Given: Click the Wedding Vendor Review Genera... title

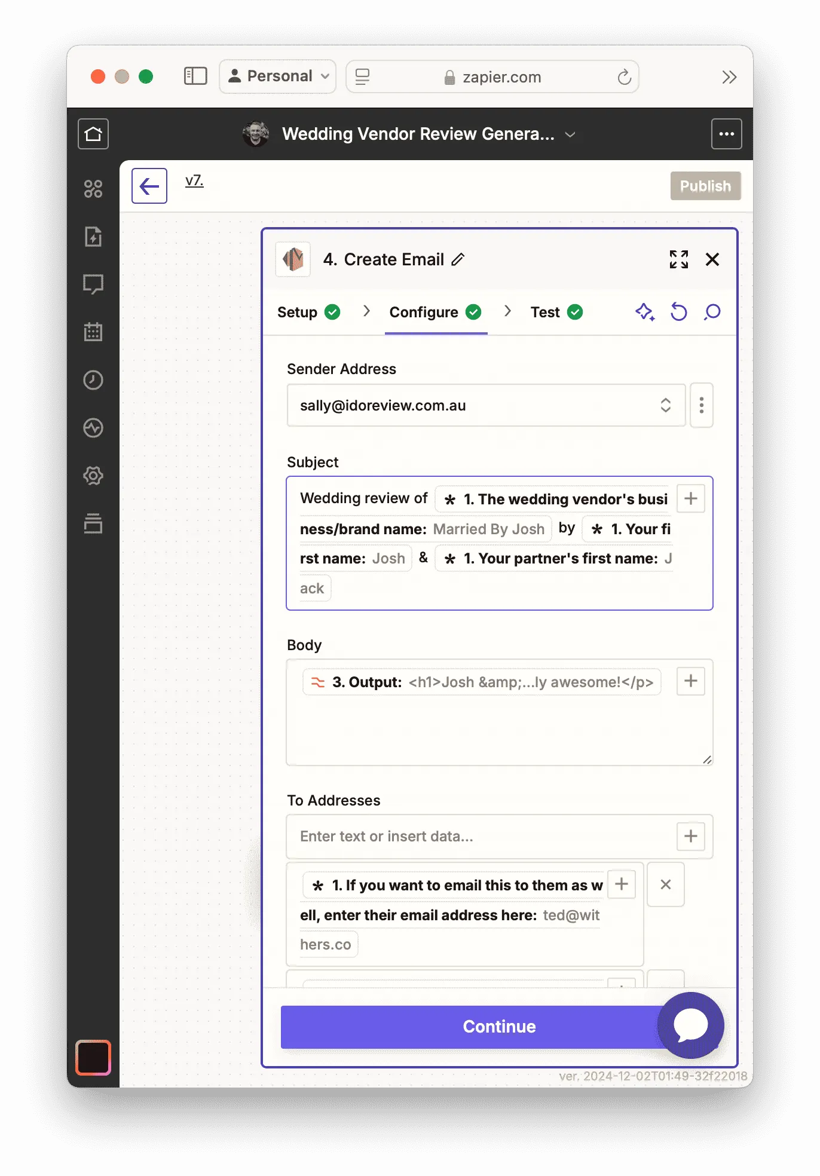Looking at the screenshot, I should [418, 134].
